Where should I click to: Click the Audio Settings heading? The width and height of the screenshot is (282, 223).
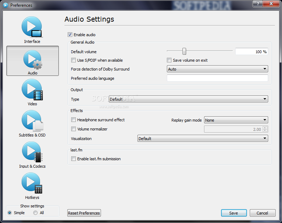[x=89, y=19]
